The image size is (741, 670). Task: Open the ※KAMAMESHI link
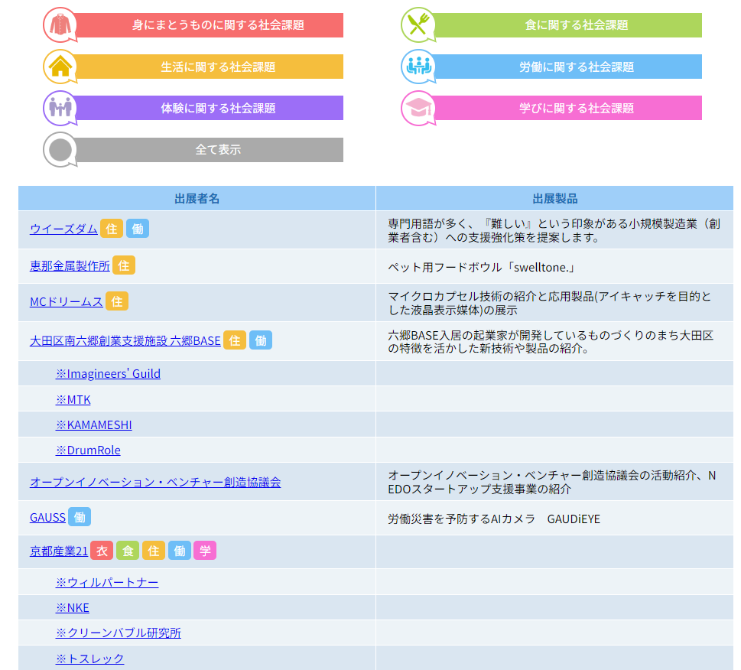coord(94,424)
